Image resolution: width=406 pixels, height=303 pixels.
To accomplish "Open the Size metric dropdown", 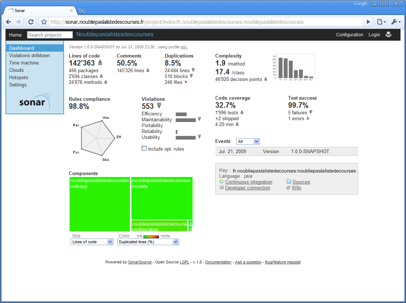I will pyautogui.click(x=92, y=242).
